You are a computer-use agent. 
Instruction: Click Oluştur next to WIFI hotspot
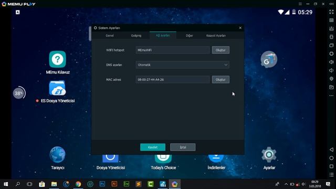tap(220, 50)
